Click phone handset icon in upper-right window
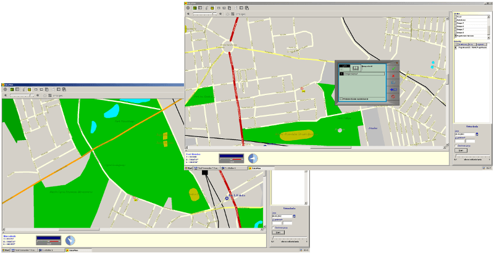Screen dimensions: 494x253 tap(207, 8)
